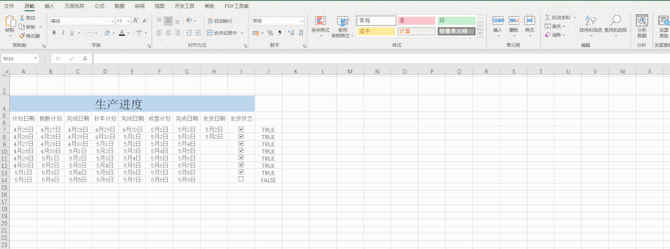Apply underline with the U icon
The image size is (670, 249).
click(x=72, y=33)
